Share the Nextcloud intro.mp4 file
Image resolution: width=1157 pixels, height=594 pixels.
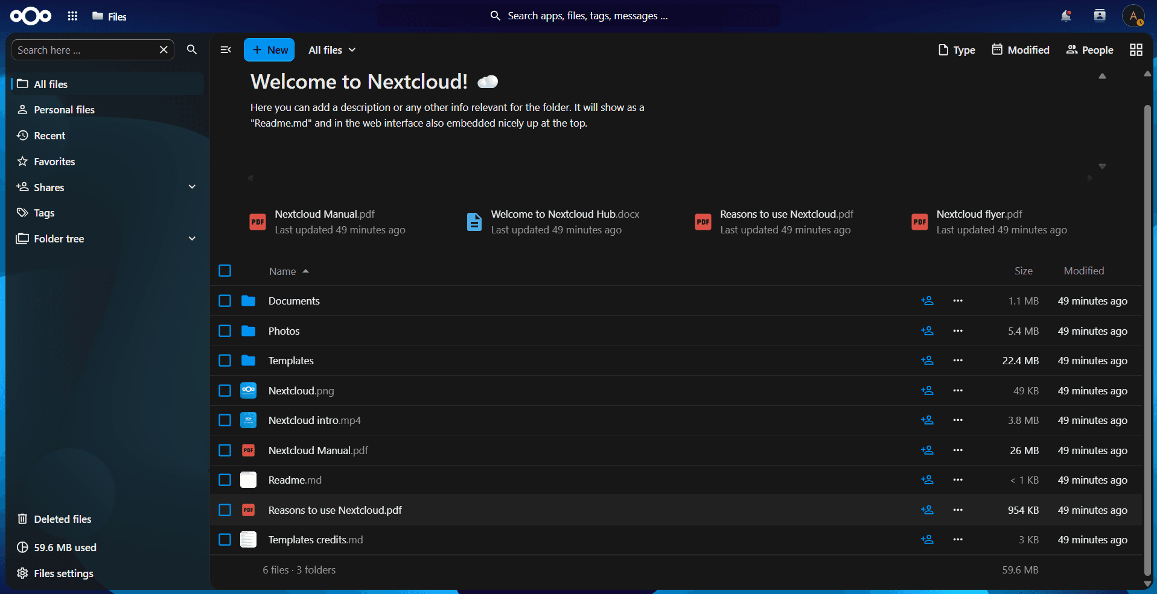(x=927, y=420)
